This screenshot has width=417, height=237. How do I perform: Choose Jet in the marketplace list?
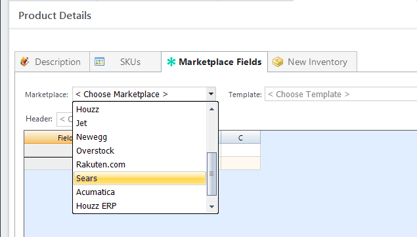[140, 123]
